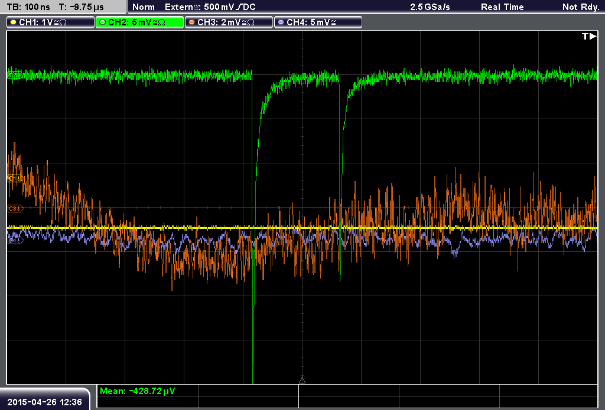
Task: Click the C4 ground level marker
Action: pos(15,240)
